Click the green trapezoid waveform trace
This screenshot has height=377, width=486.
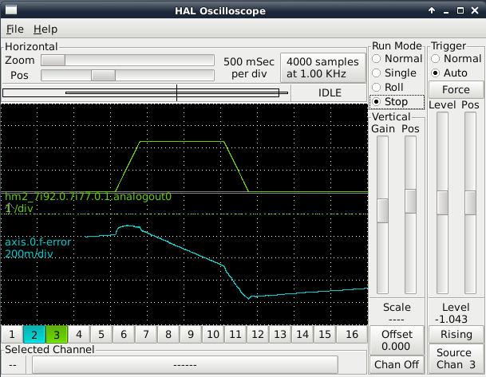coord(182,141)
